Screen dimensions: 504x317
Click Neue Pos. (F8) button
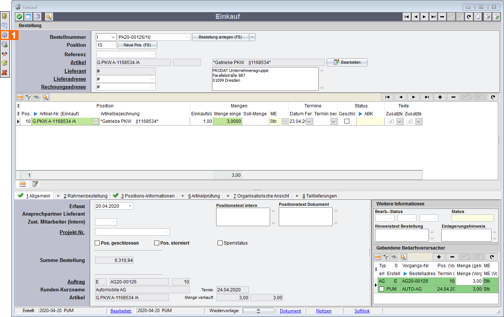tap(137, 45)
